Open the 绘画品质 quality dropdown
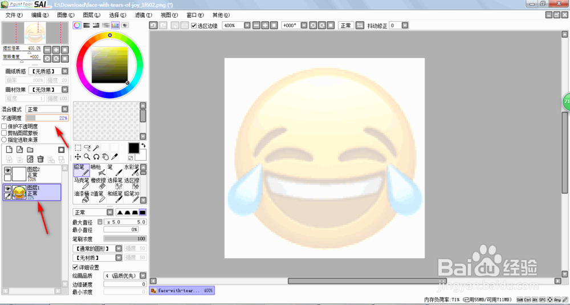 click(143, 276)
